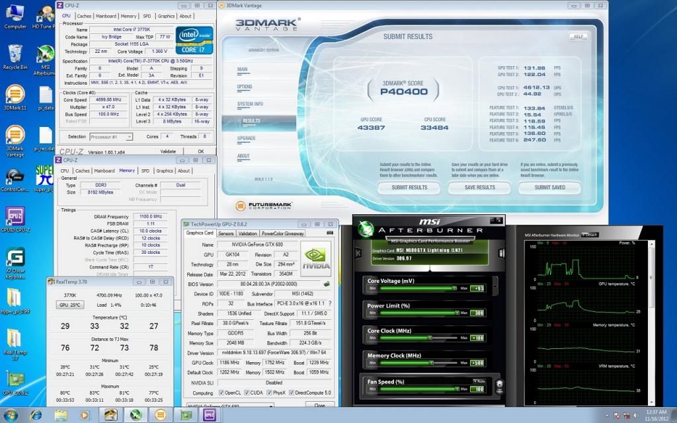This screenshot has width=677, height=423.
Task: Click the bus interface question mark icon
Action: click(x=330, y=304)
